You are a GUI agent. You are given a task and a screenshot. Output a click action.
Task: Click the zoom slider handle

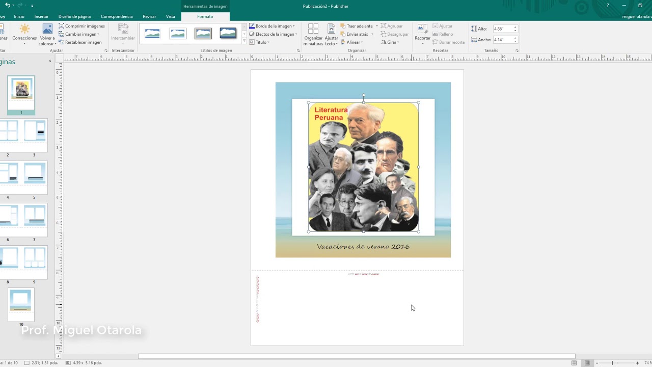coord(612,363)
